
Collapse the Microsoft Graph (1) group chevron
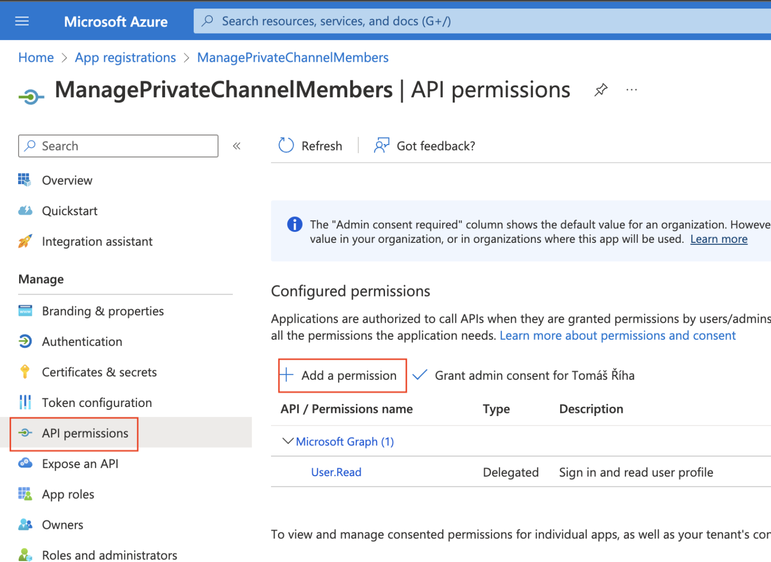tap(288, 441)
